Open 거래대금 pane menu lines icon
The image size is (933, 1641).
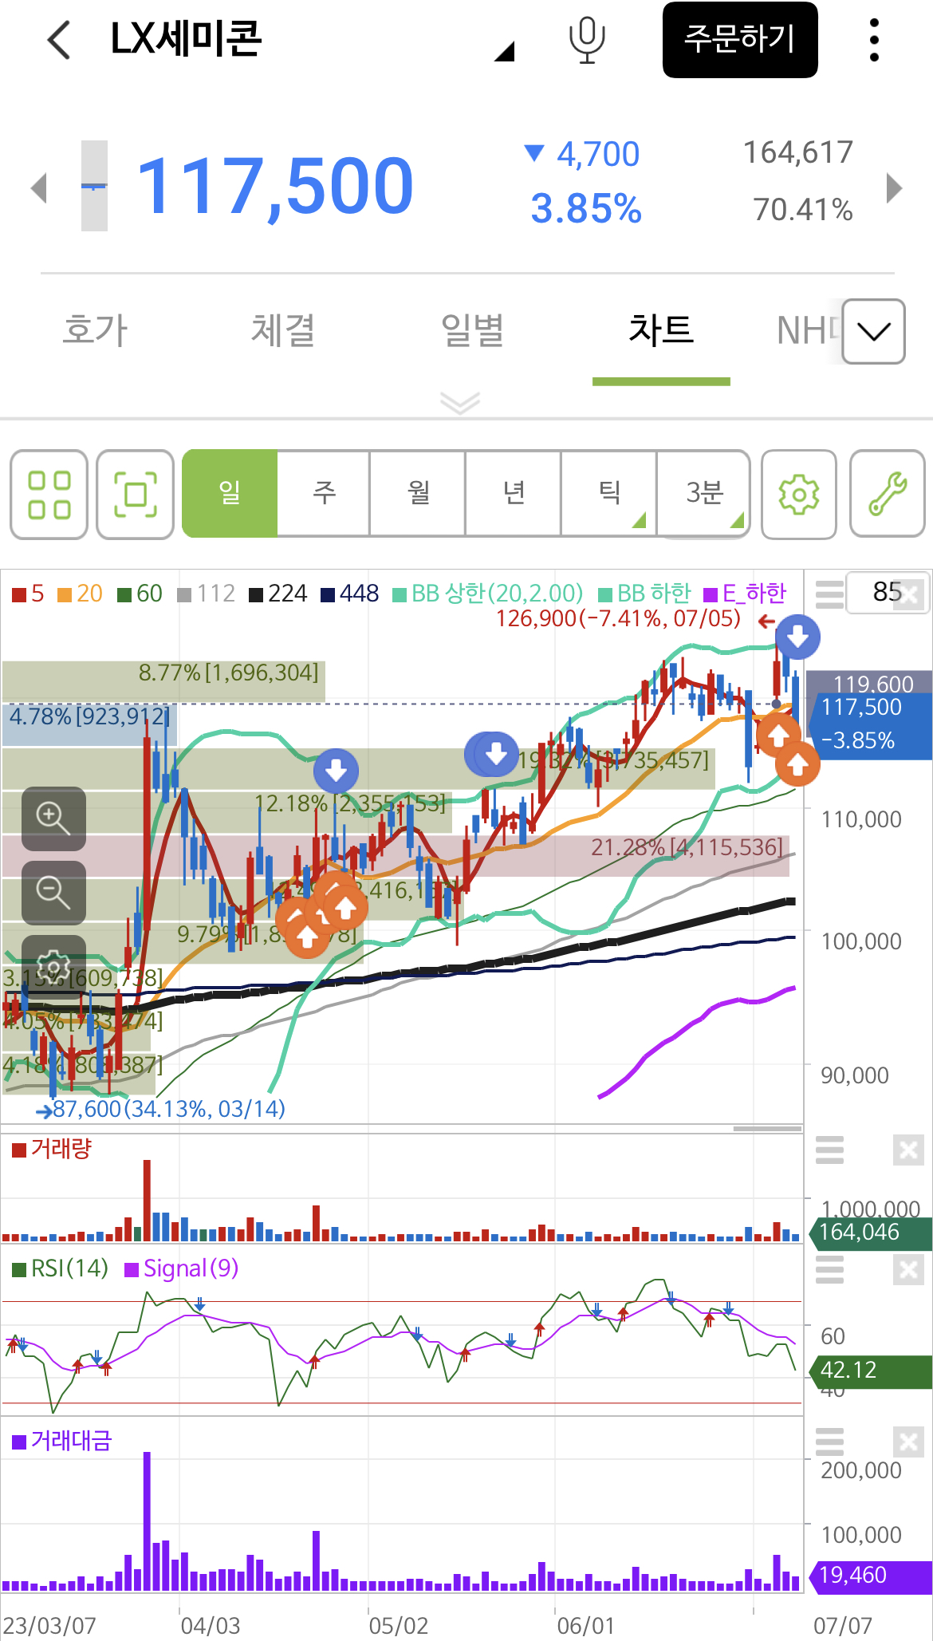(829, 1442)
